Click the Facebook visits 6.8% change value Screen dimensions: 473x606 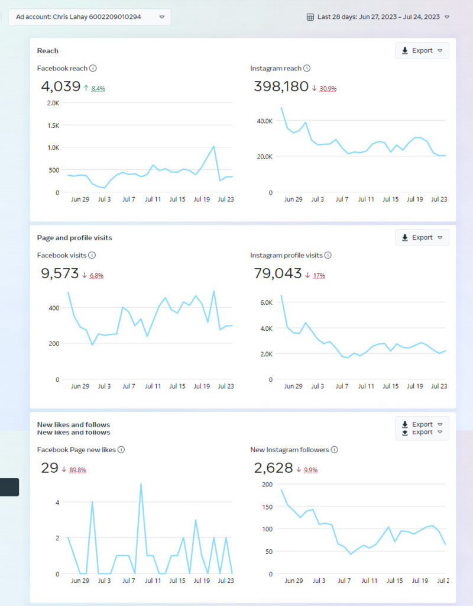(96, 276)
